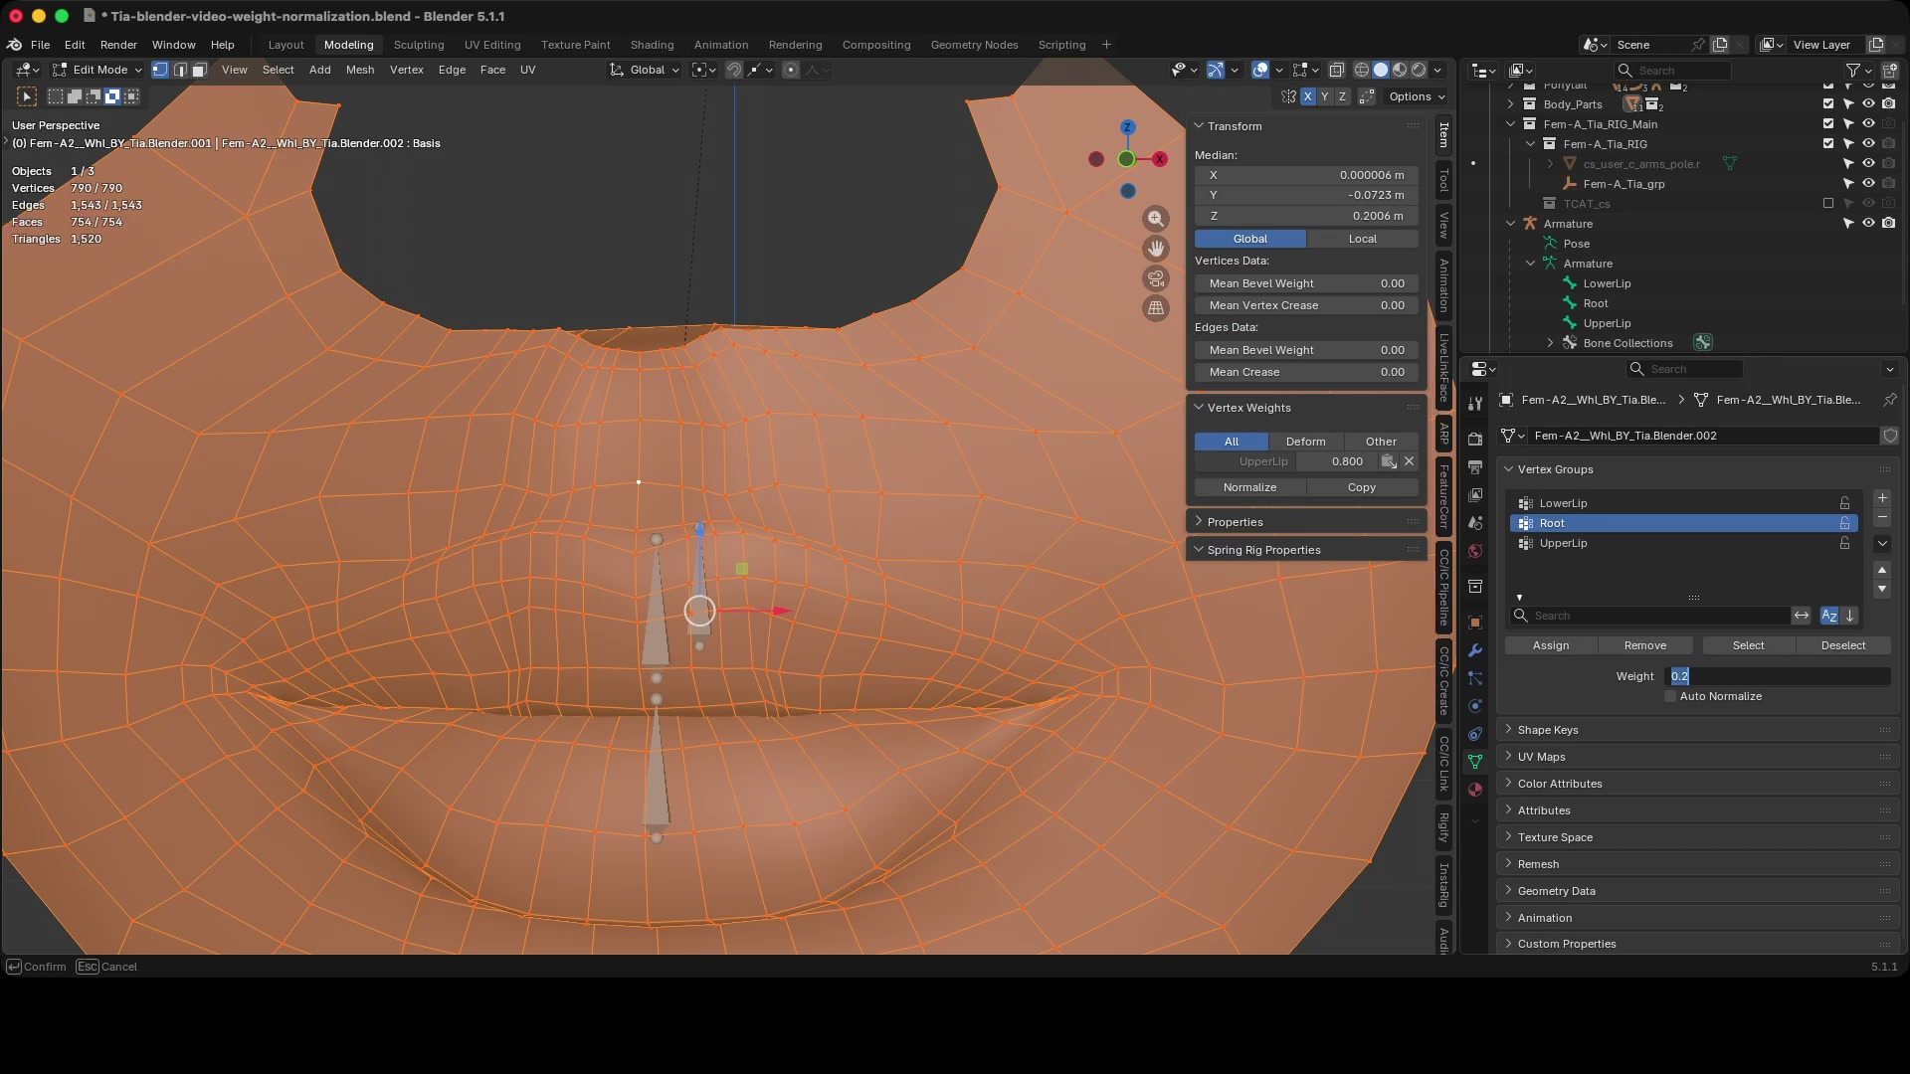Enable Auto Normalize checkbox
Viewport: 1910px width, 1074px height.
tap(1670, 696)
